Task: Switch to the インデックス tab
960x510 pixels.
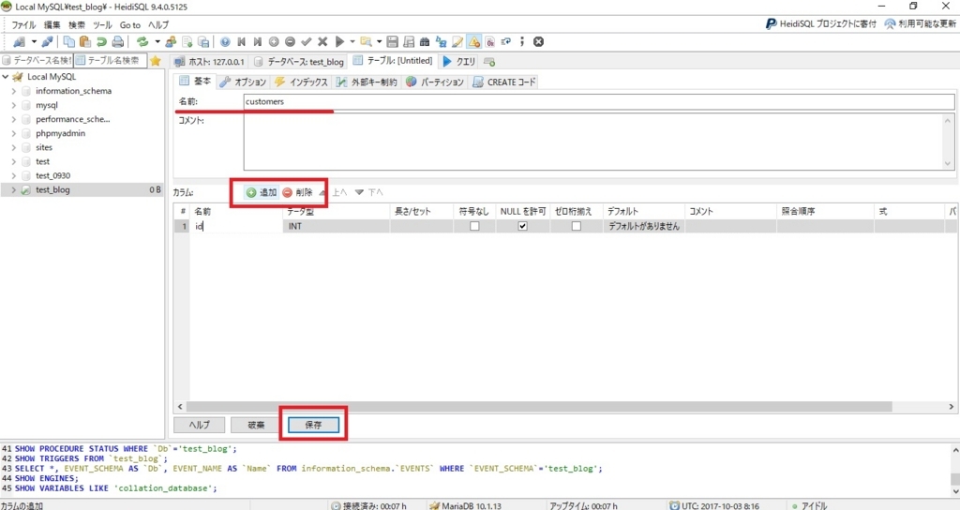Action: click(301, 82)
